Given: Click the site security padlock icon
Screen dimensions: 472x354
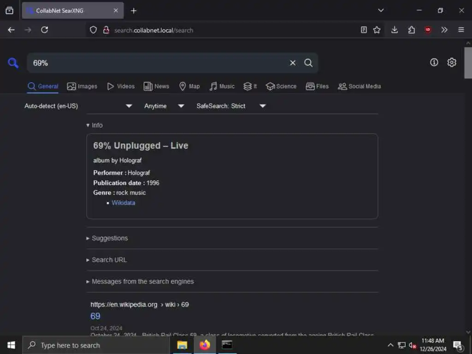Looking at the screenshot, I should coord(106,30).
